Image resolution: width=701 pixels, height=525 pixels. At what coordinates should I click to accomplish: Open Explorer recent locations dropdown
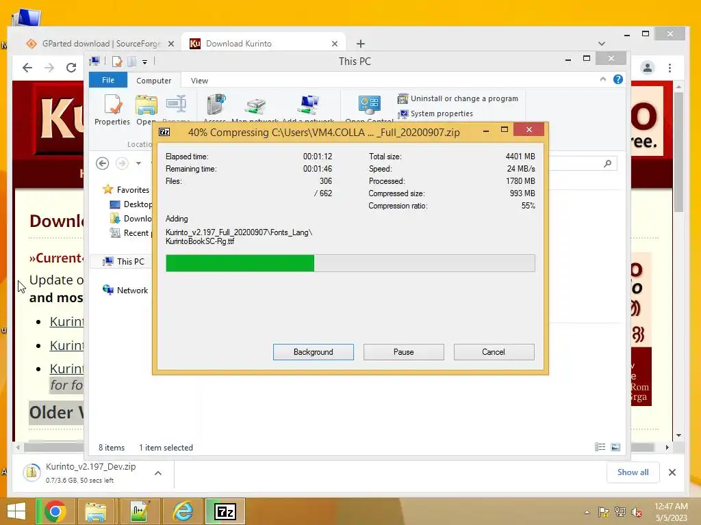(x=138, y=163)
